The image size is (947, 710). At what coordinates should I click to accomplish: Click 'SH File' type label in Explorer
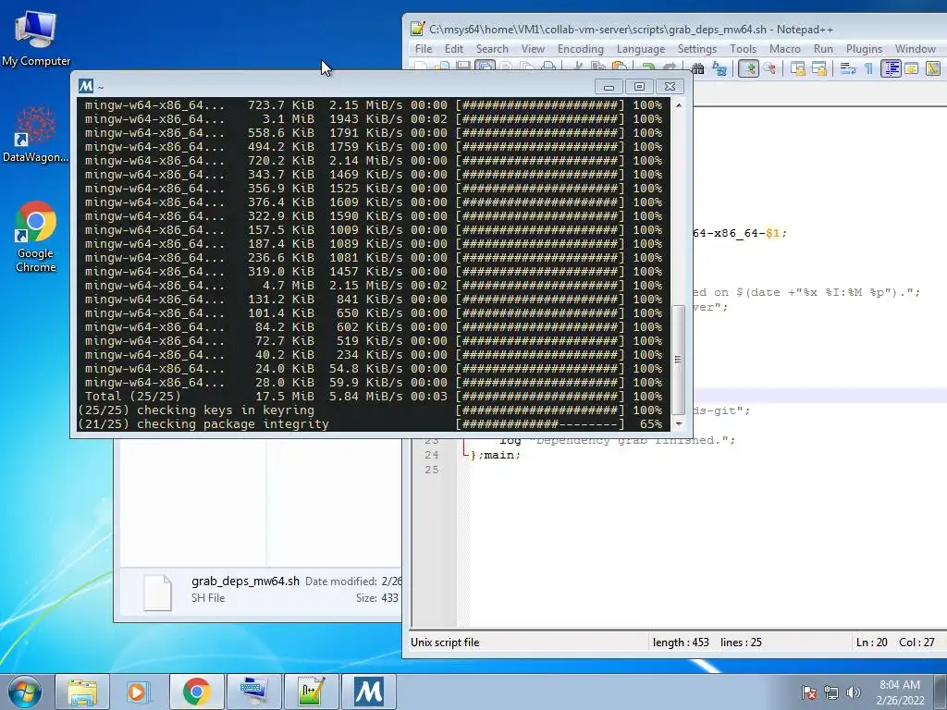click(208, 598)
